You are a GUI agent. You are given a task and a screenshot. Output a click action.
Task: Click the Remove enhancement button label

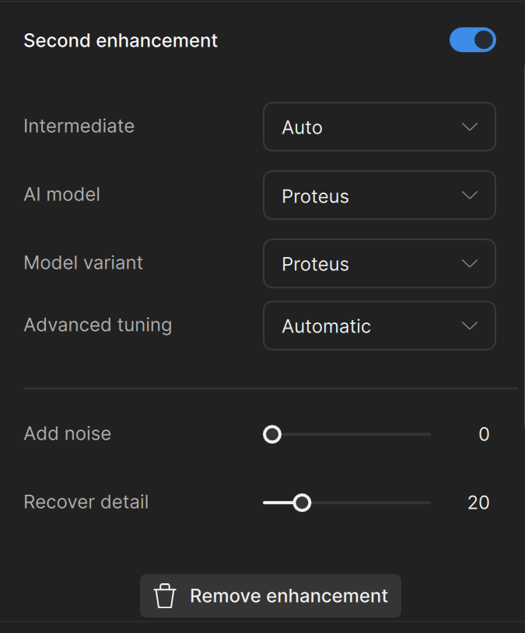click(289, 596)
